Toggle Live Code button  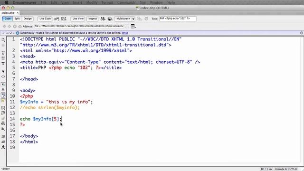45,19
